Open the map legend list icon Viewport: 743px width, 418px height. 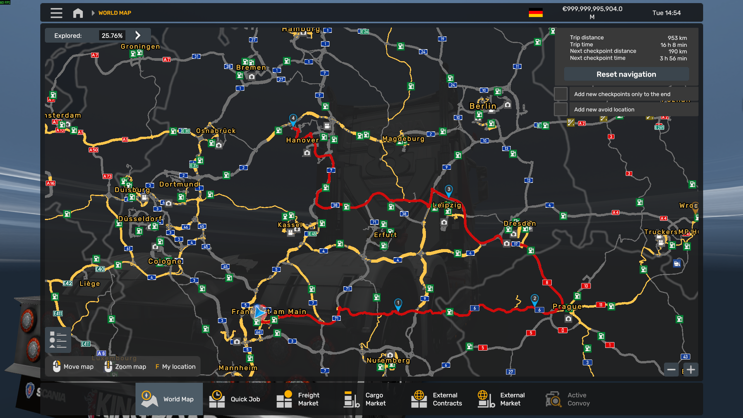point(58,340)
